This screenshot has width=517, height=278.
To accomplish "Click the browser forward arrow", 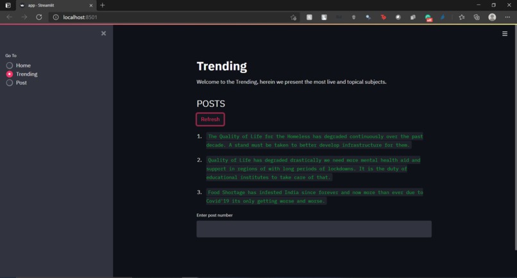I will pyautogui.click(x=24, y=17).
